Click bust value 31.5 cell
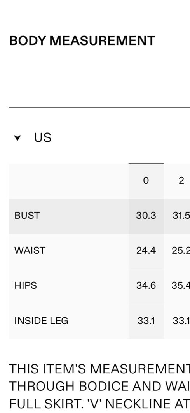The height and width of the screenshot is (413, 190). 181,216
